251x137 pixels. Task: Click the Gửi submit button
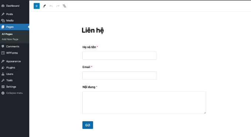(87, 125)
